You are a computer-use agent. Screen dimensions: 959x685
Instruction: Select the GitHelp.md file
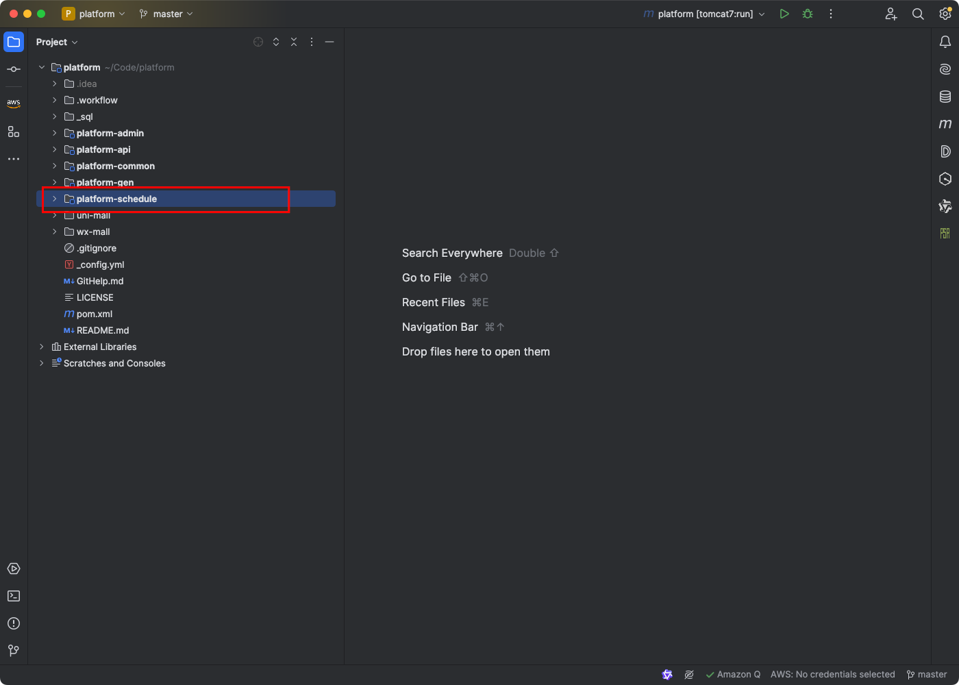click(186, 281)
